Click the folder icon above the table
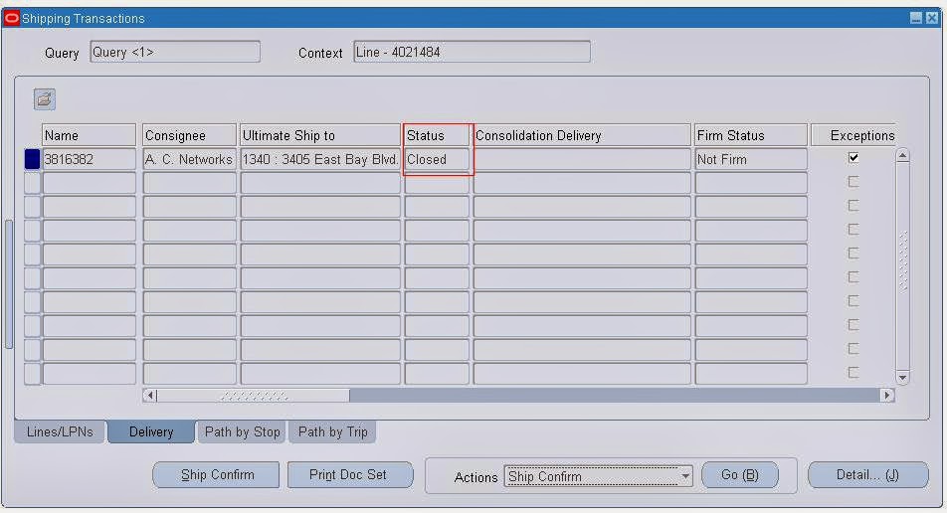 (x=44, y=99)
